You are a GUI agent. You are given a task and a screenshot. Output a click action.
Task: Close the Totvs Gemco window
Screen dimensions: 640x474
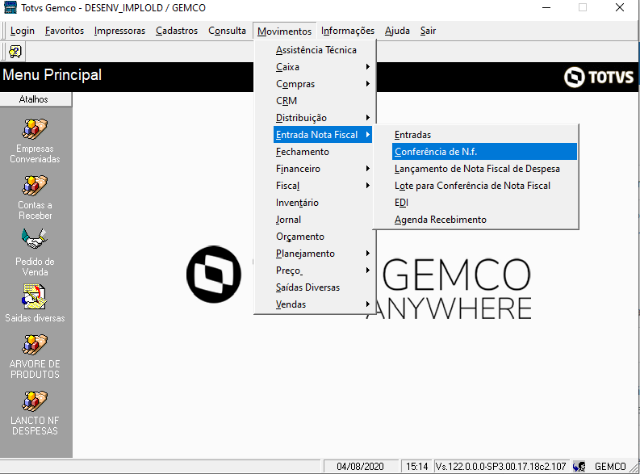pyautogui.click(x=620, y=8)
